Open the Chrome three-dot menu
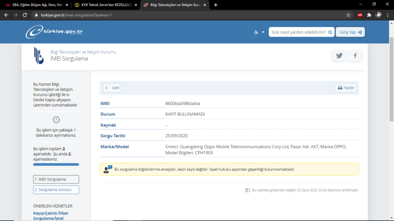Image resolution: width=394 pixels, height=221 pixels. 388,15
